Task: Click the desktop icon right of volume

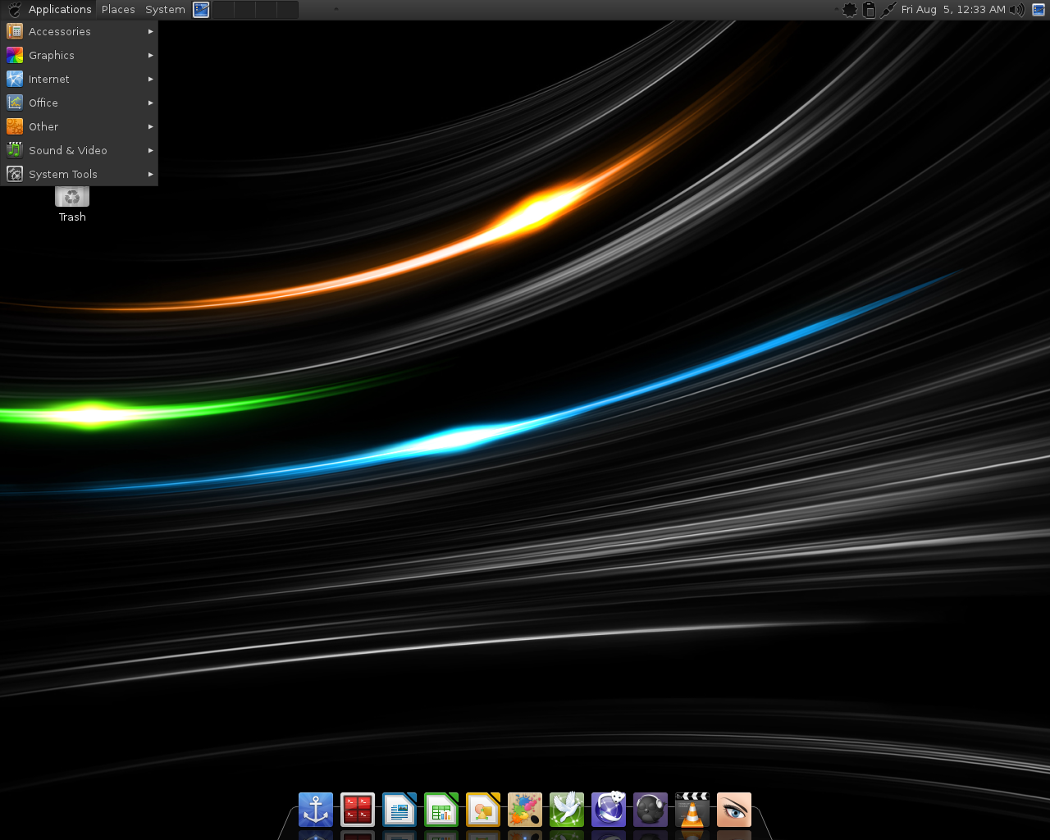Action: 1039,10
